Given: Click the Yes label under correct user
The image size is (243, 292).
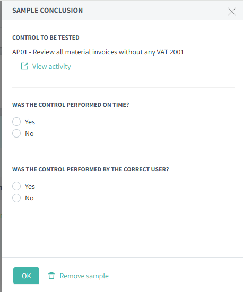Looking at the screenshot, I should coord(30,186).
